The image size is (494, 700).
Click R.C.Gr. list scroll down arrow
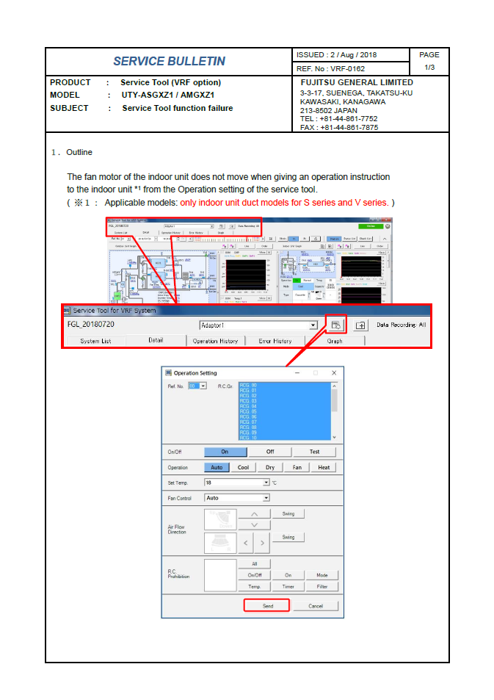[334, 438]
